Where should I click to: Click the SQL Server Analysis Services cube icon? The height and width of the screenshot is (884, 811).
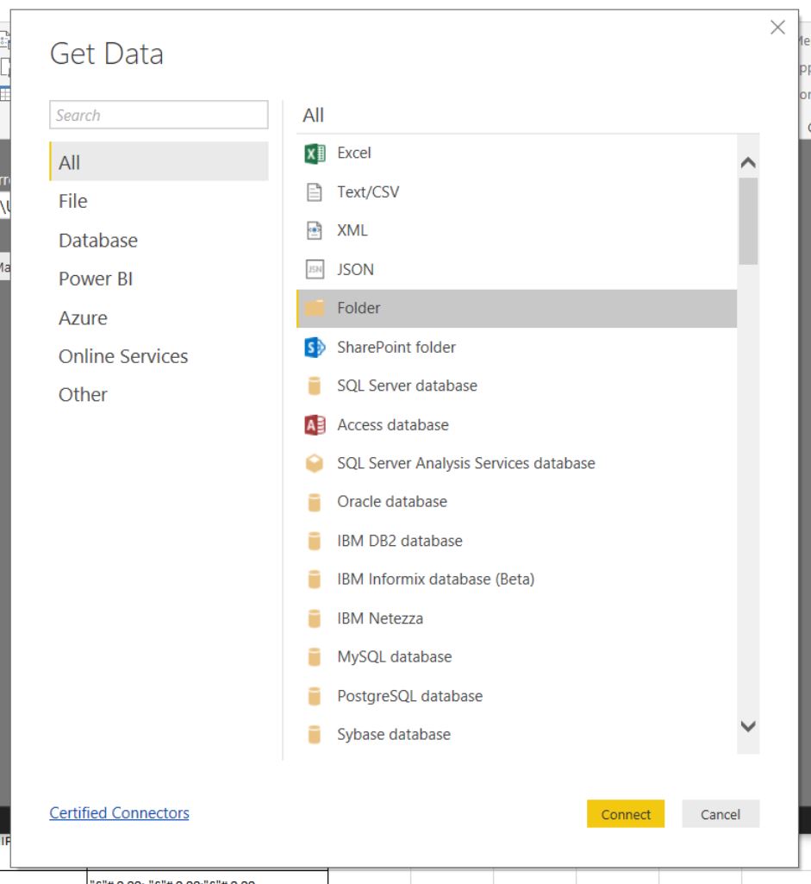coord(315,464)
